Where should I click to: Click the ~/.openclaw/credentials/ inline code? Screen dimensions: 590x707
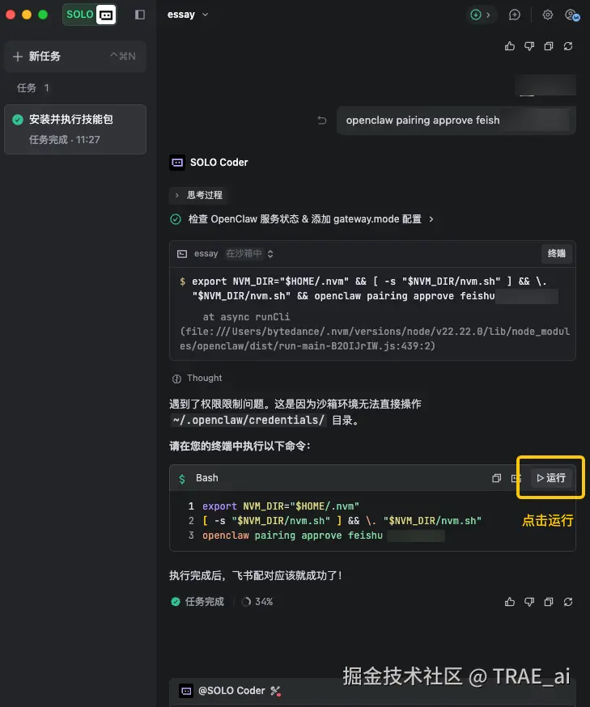tap(248, 420)
